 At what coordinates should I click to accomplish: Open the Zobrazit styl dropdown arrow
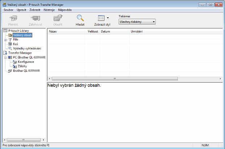coord(108,18)
